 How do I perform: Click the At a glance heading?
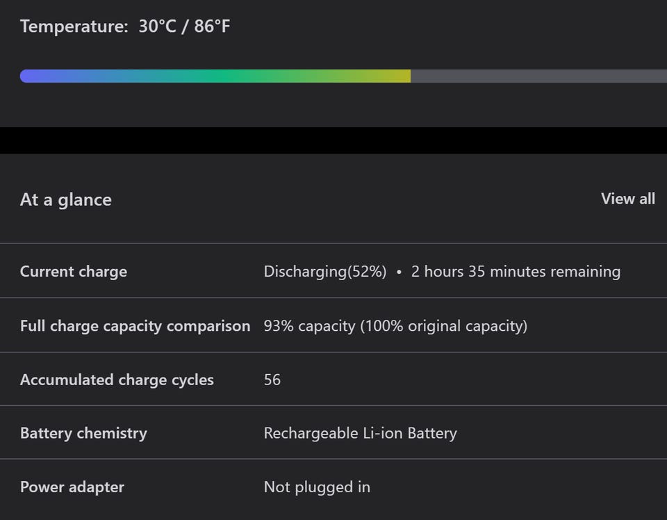(x=66, y=200)
